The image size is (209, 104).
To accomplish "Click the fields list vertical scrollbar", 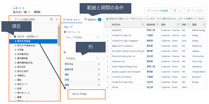I will [59, 36].
